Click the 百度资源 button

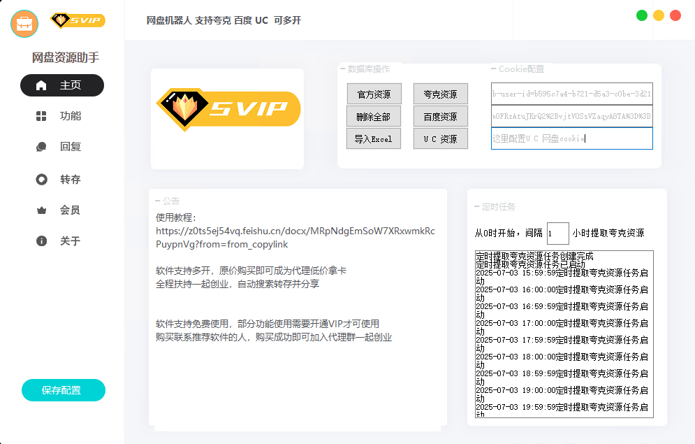click(x=440, y=117)
